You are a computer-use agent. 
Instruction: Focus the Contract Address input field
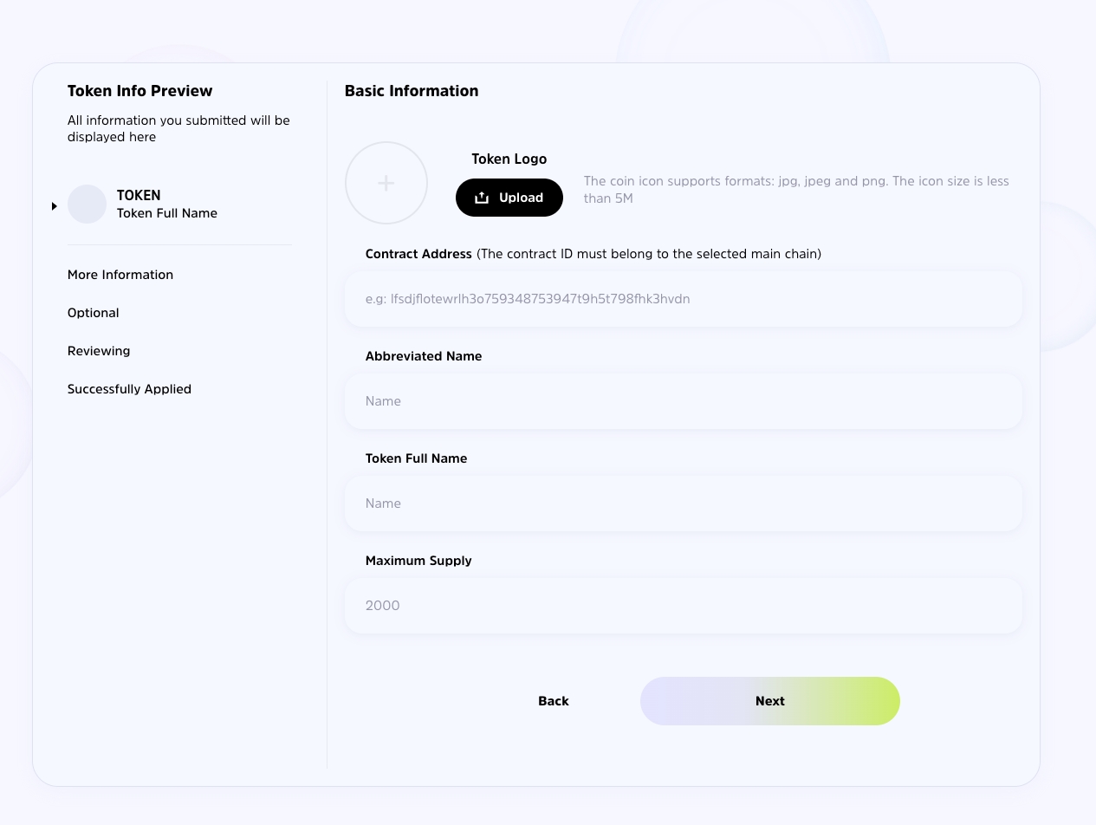point(683,299)
